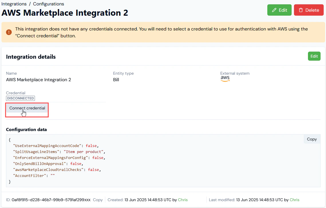
Task: Click "AccountFilter" key in JSON
Action: pyautogui.click(x=29, y=176)
